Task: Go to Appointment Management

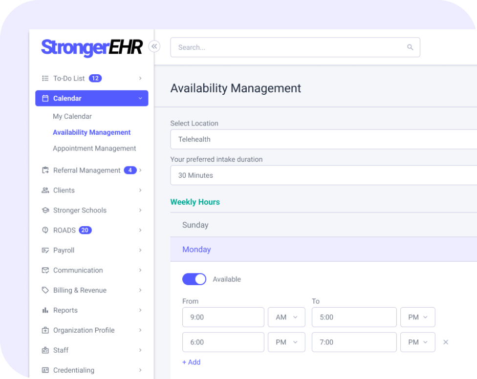Action: click(x=94, y=148)
